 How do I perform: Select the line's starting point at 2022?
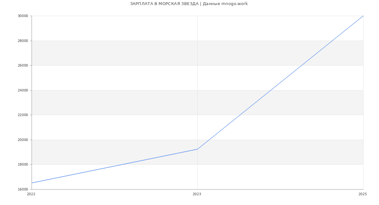point(32,183)
